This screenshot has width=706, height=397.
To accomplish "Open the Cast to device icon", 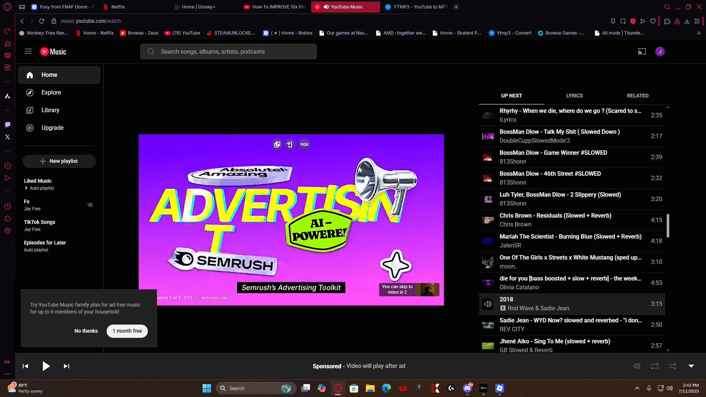I will point(642,51).
